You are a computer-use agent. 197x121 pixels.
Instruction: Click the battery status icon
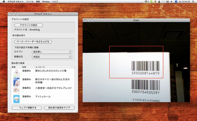(167, 2)
